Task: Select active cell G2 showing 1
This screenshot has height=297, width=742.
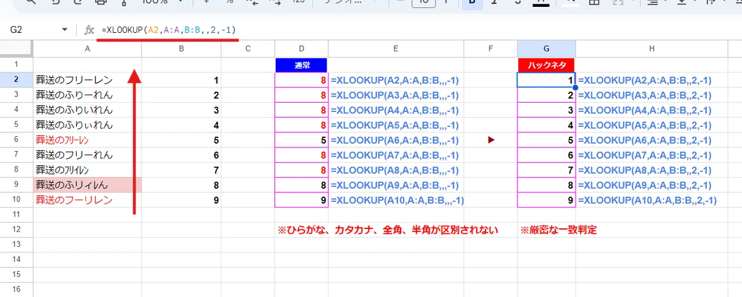Action: (547, 80)
